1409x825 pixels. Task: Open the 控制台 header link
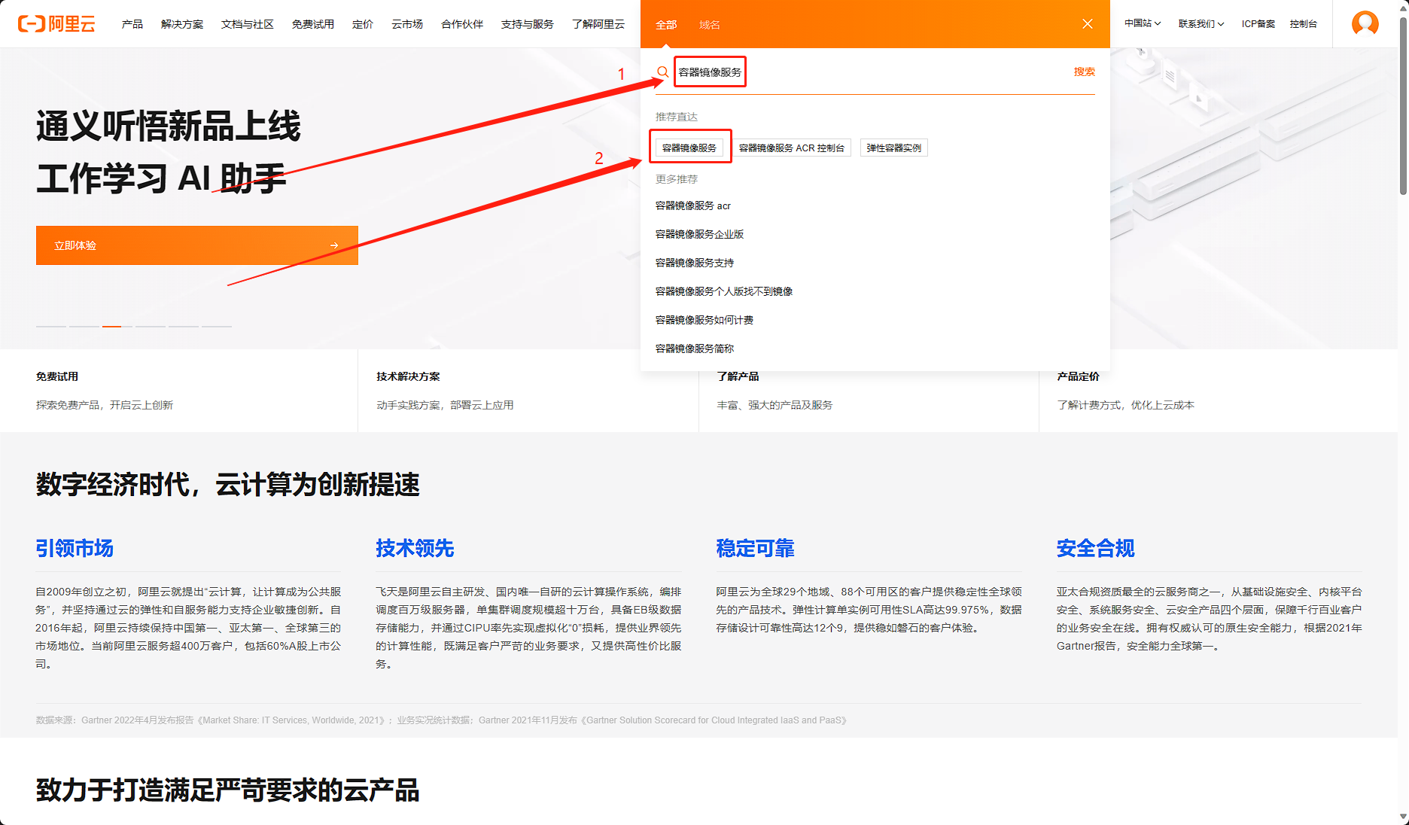(x=1304, y=24)
